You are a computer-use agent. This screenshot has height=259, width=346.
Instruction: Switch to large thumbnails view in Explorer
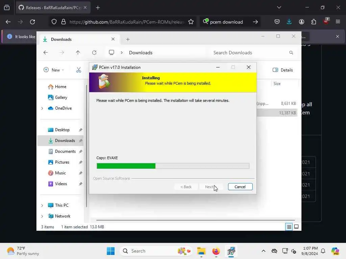coord(296,227)
